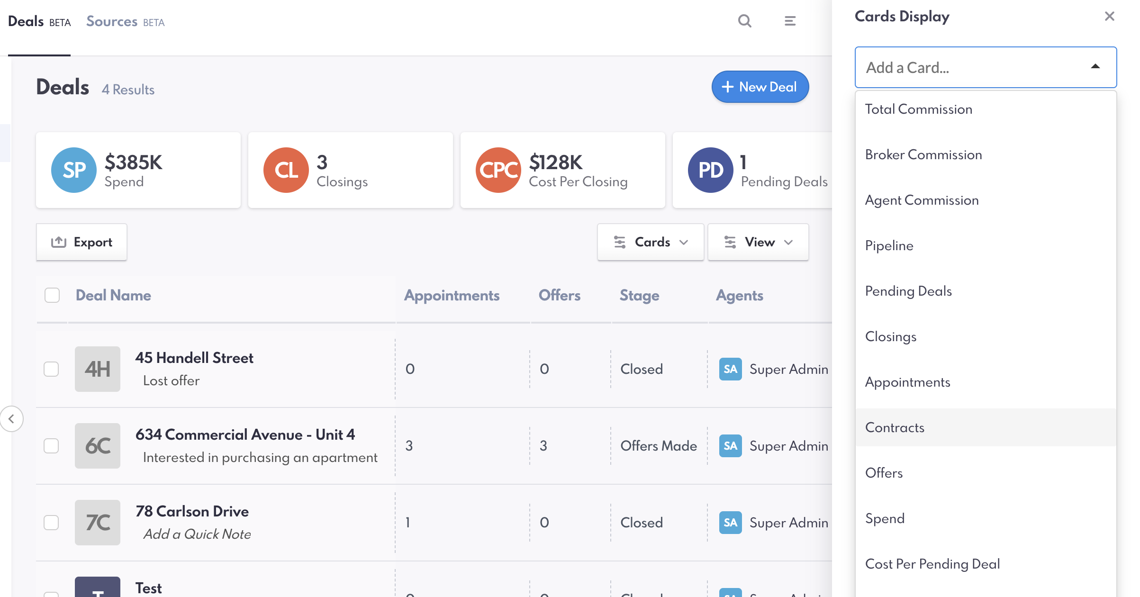The height and width of the screenshot is (597, 1140).
Task: Click the PD Pending Deals icon
Action: coord(710,170)
